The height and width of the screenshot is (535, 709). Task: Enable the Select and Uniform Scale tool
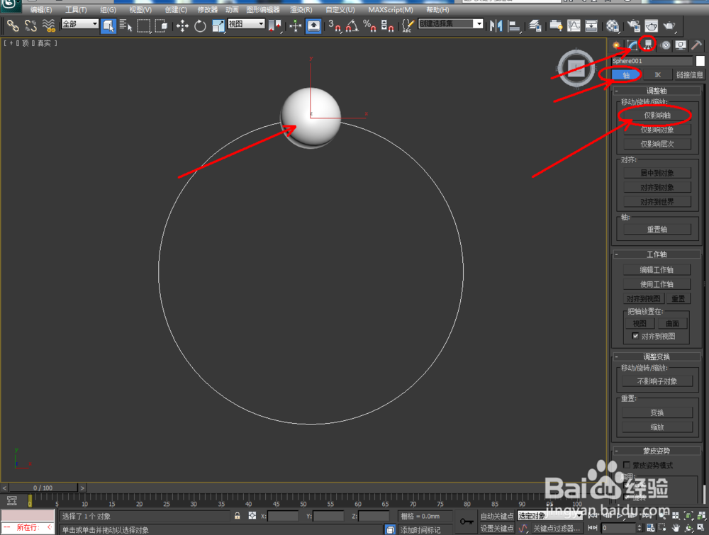coord(217,26)
